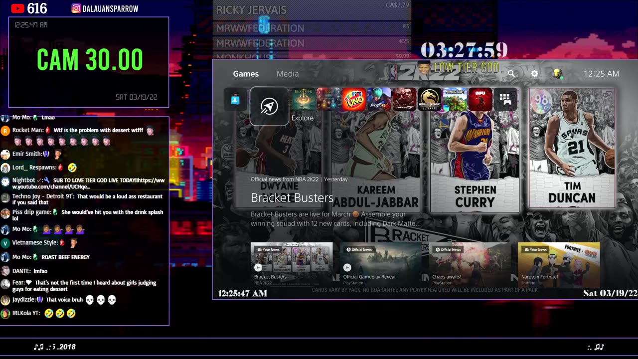Click the YouTube logo in overlay

pyautogui.click(x=17, y=8)
